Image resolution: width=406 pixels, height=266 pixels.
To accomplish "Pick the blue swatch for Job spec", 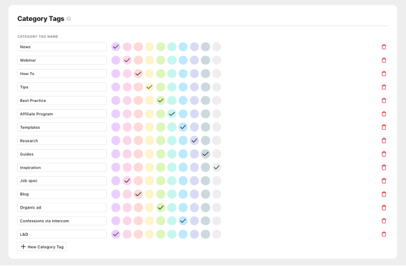I will pos(183,181).
